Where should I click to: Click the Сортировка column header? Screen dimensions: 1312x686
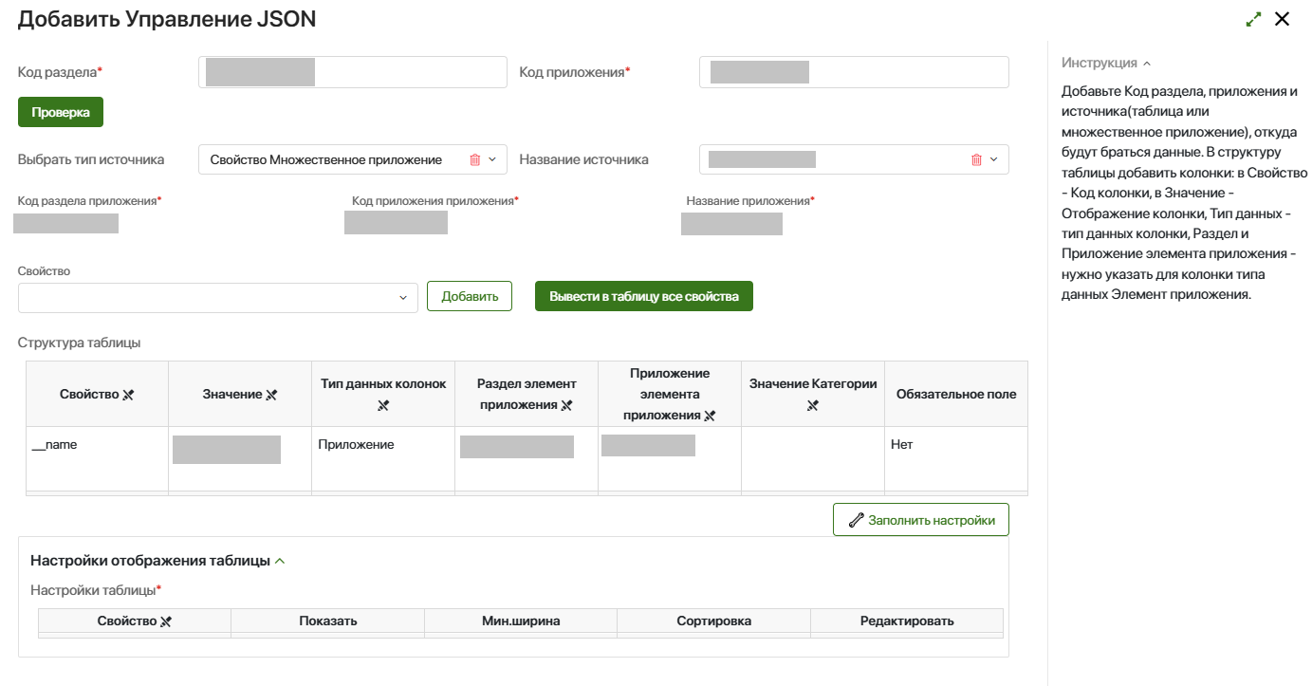[713, 621]
